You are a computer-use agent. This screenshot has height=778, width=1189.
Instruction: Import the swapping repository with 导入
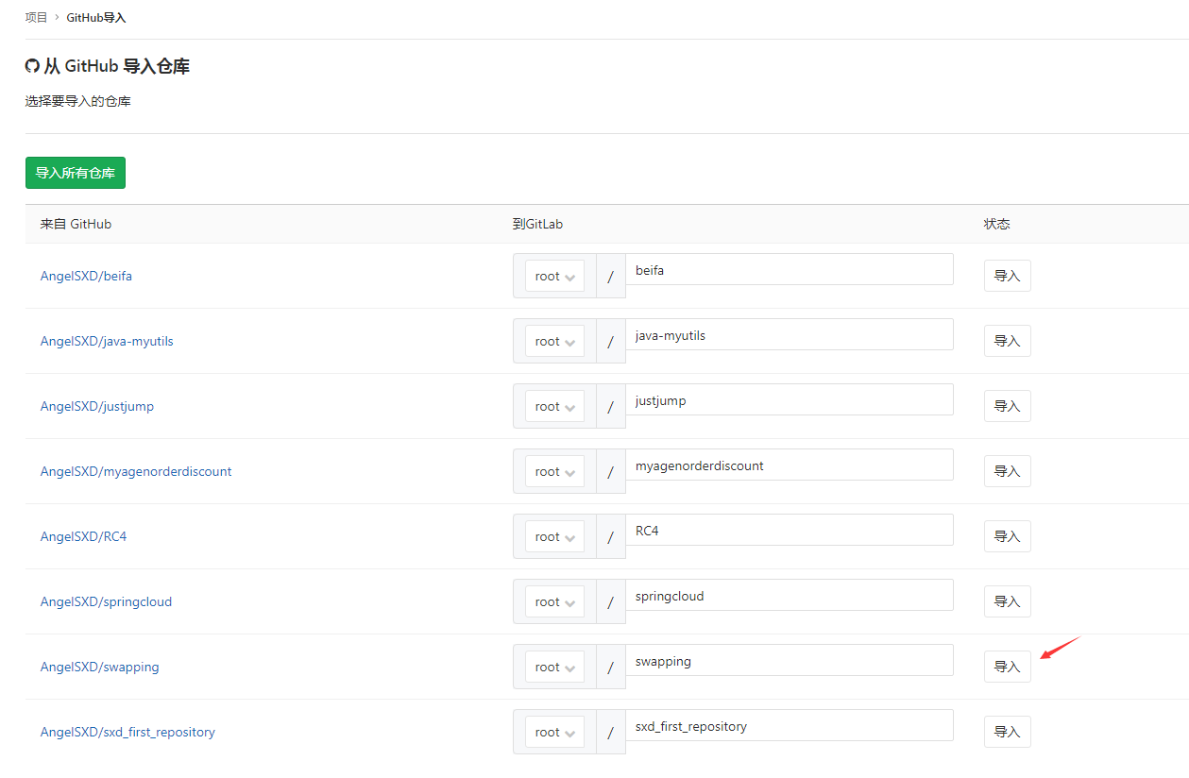(1008, 667)
